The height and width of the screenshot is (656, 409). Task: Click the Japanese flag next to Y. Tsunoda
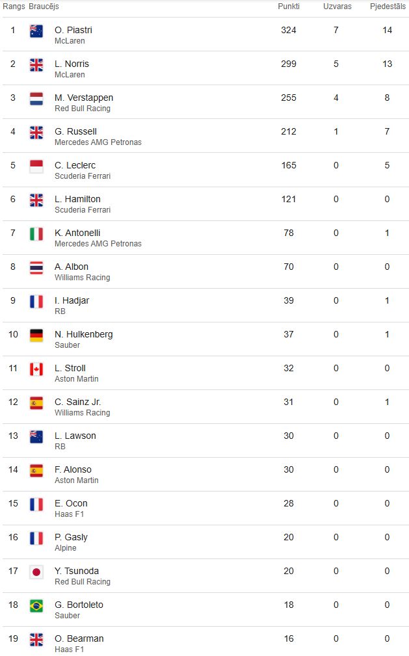[x=36, y=572]
